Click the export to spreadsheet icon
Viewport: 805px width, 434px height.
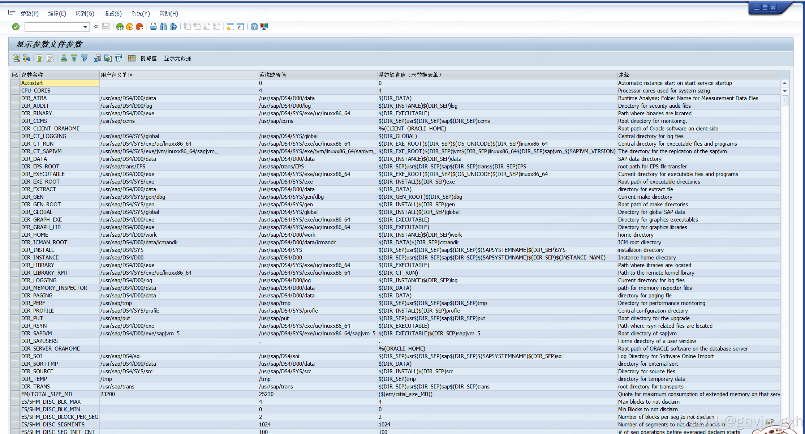click(98, 58)
